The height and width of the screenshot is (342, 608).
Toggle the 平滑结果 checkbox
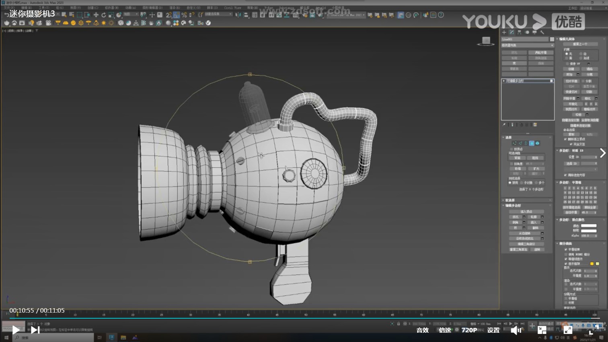[566, 249]
